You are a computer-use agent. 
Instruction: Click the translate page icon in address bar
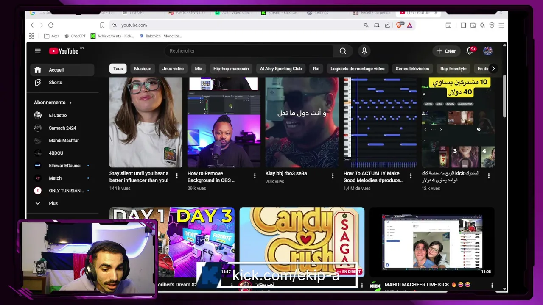coord(366,25)
